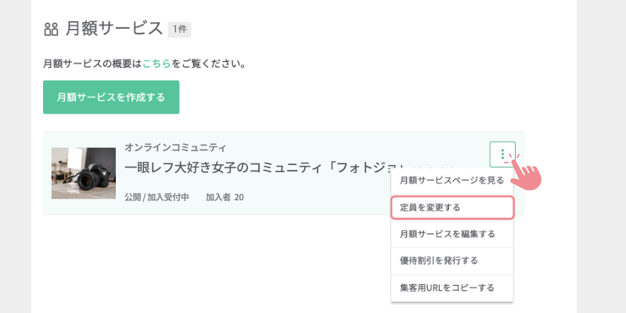Click the 1件 count badge

click(179, 30)
